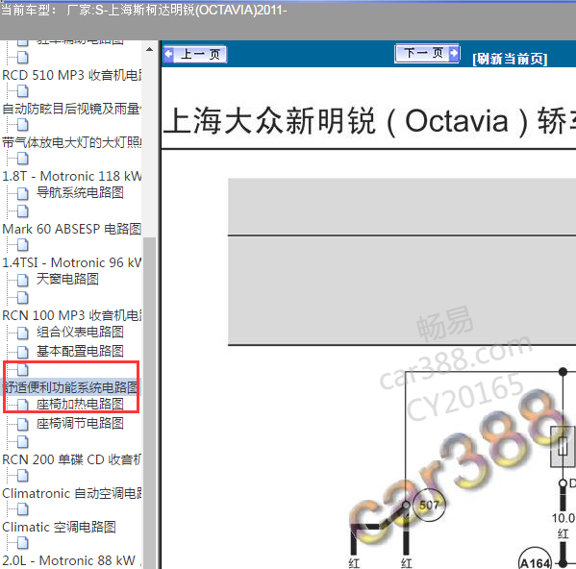The image size is (576, 569).
Task: Select 座椅调节电路图 in the tree
Action: tap(80, 423)
